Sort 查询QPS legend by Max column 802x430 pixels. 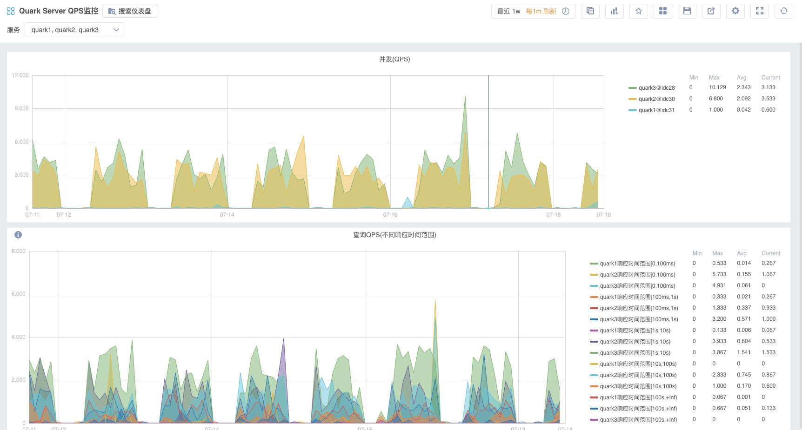[x=717, y=253]
